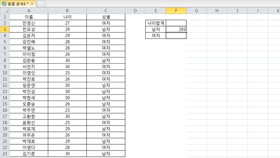Select cell with name 김완동
Screen dimensions: 280x158
tap(29, 61)
